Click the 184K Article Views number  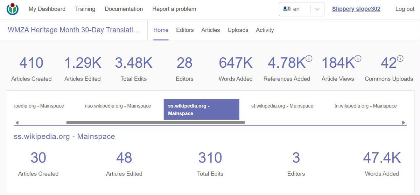pyautogui.click(x=338, y=63)
